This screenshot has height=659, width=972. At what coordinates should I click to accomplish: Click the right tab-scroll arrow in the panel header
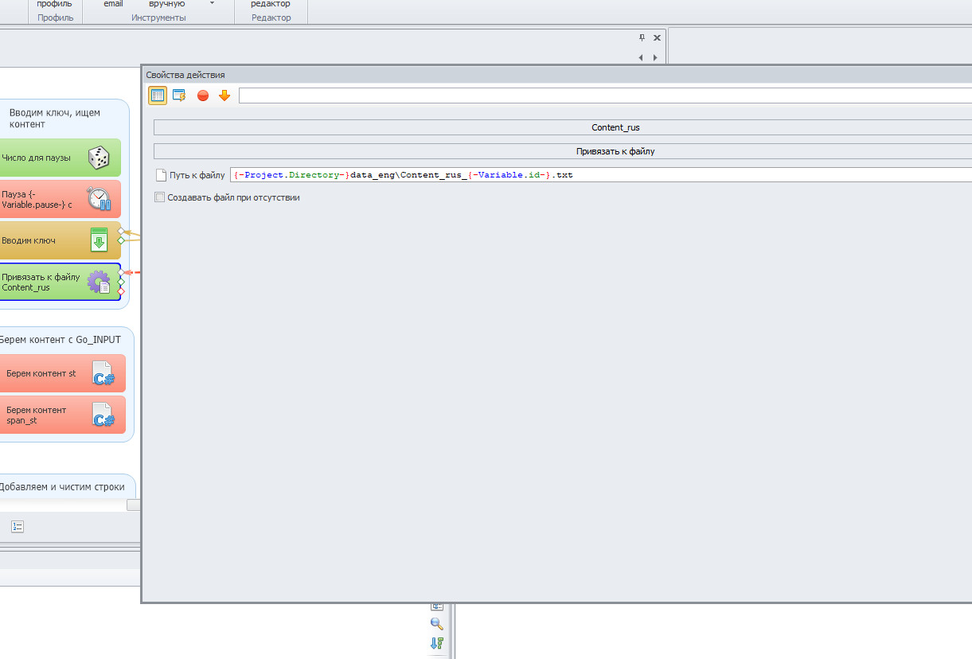point(655,57)
